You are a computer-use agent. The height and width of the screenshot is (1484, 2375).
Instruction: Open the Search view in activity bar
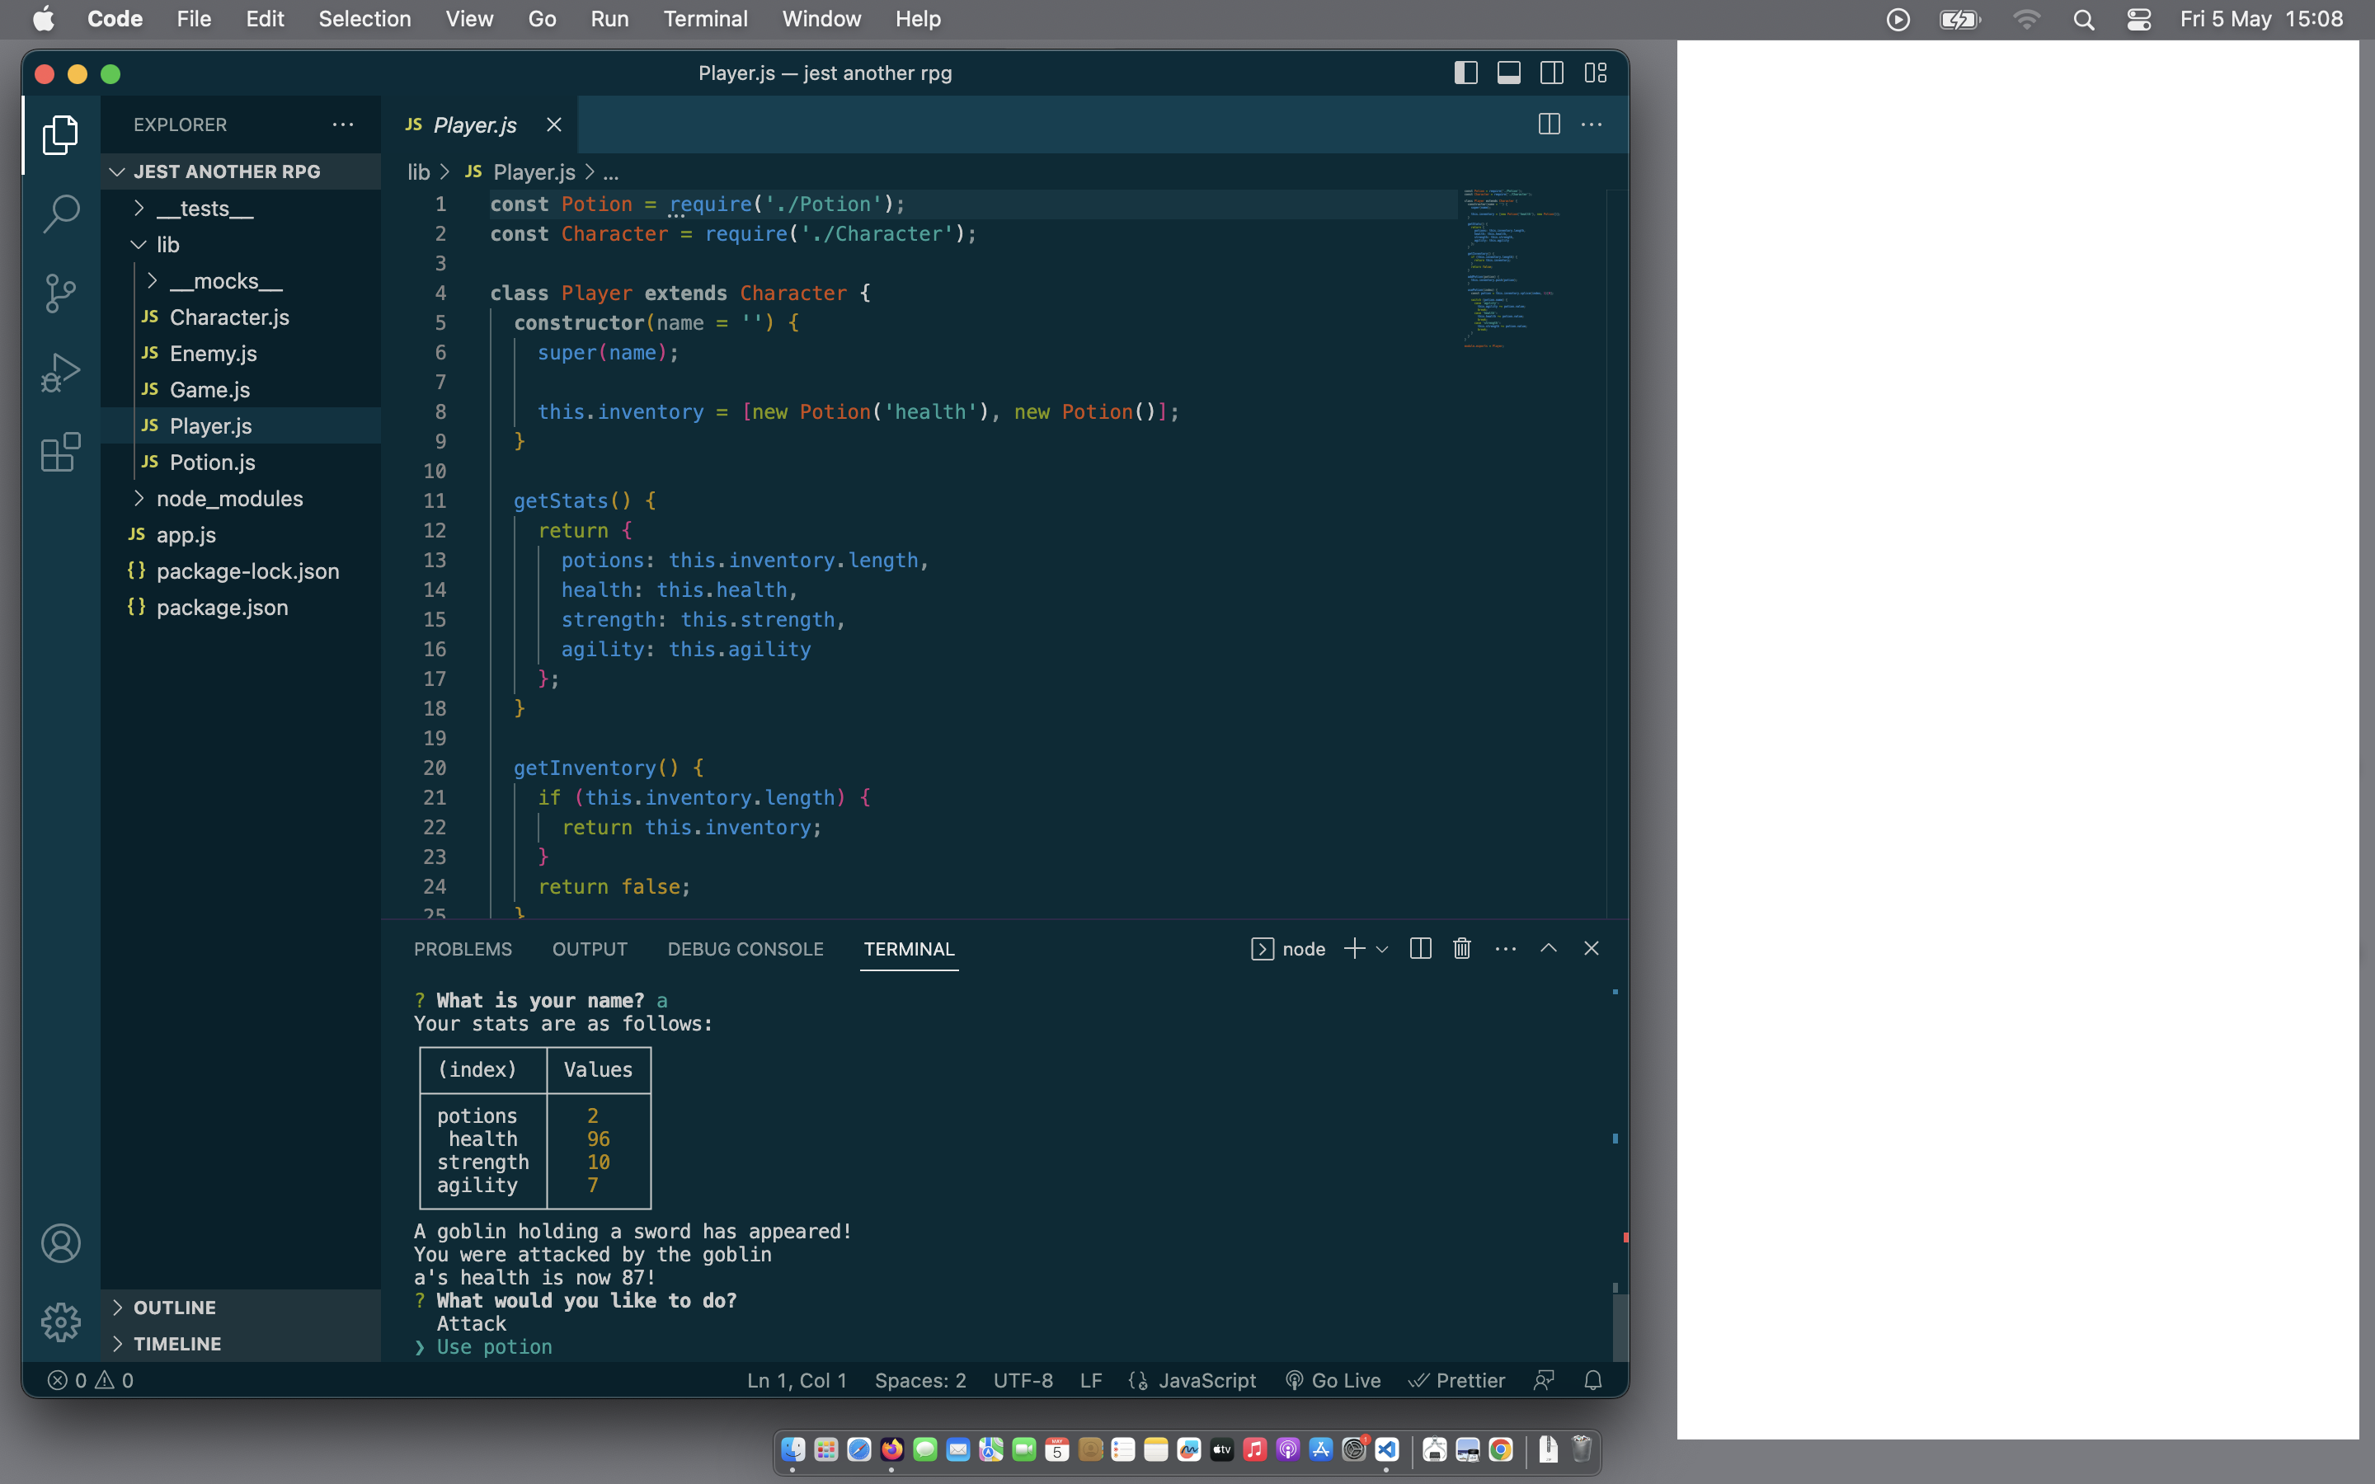tap(61, 214)
